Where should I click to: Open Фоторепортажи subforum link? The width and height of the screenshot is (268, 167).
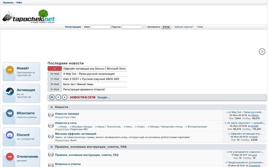197,127
